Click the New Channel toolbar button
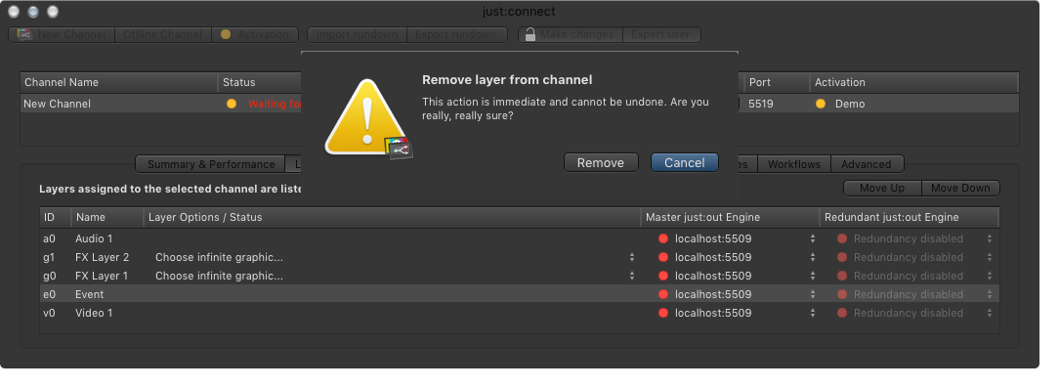Screen dimensions: 1059x388 click(62, 34)
